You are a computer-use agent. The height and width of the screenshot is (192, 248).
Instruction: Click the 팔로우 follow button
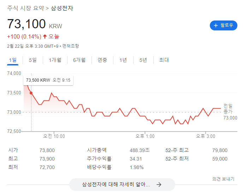(x=223, y=25)
